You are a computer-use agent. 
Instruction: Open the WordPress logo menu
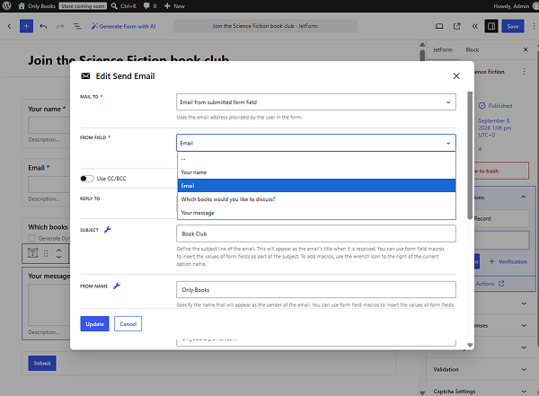[7, 6]
